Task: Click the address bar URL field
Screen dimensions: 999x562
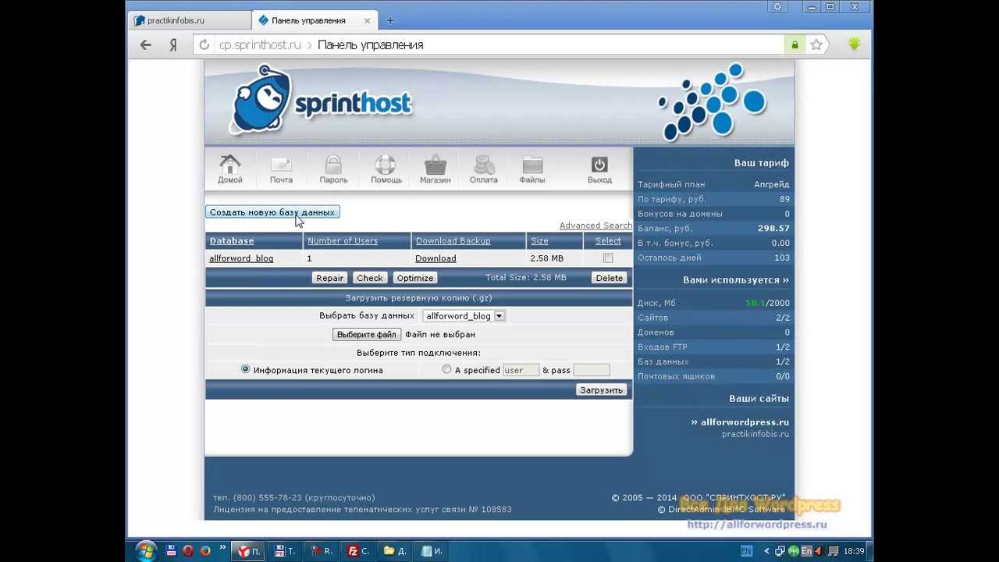Action: (499, 45)
